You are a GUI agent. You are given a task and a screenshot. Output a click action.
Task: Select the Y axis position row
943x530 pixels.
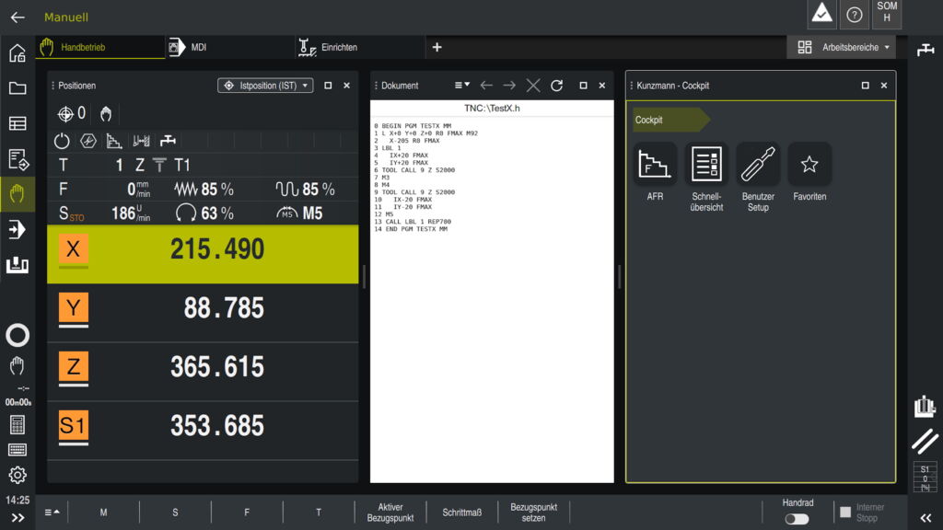click(203, 313)
